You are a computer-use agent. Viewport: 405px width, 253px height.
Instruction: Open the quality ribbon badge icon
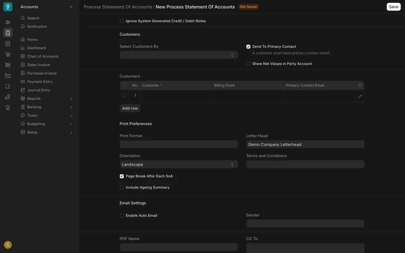[8, 108]
